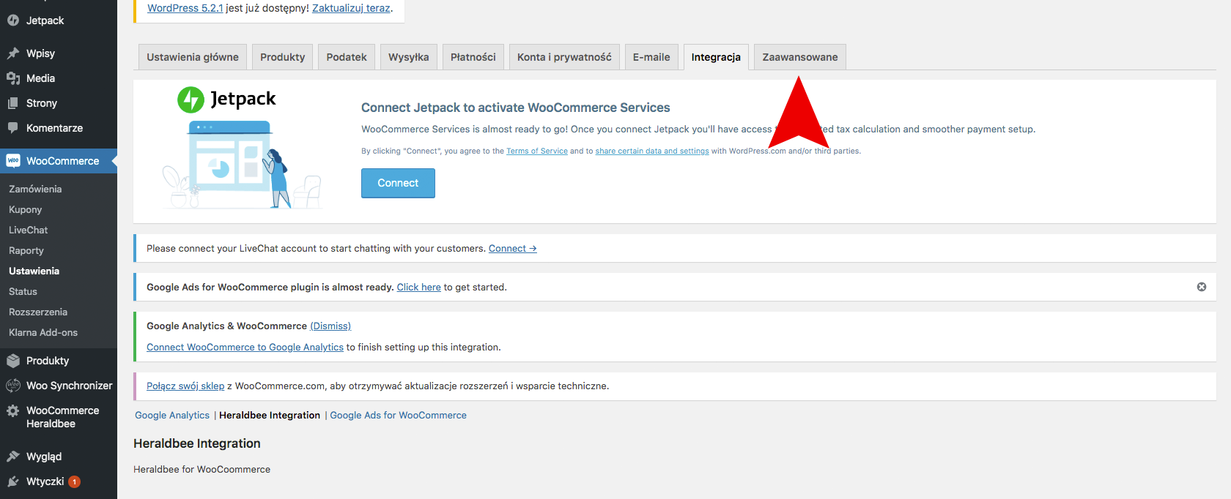Click the Strony pages icon
Image resolution: width=1231 pixels, height=499 pixels.
[x=13, y=103]
